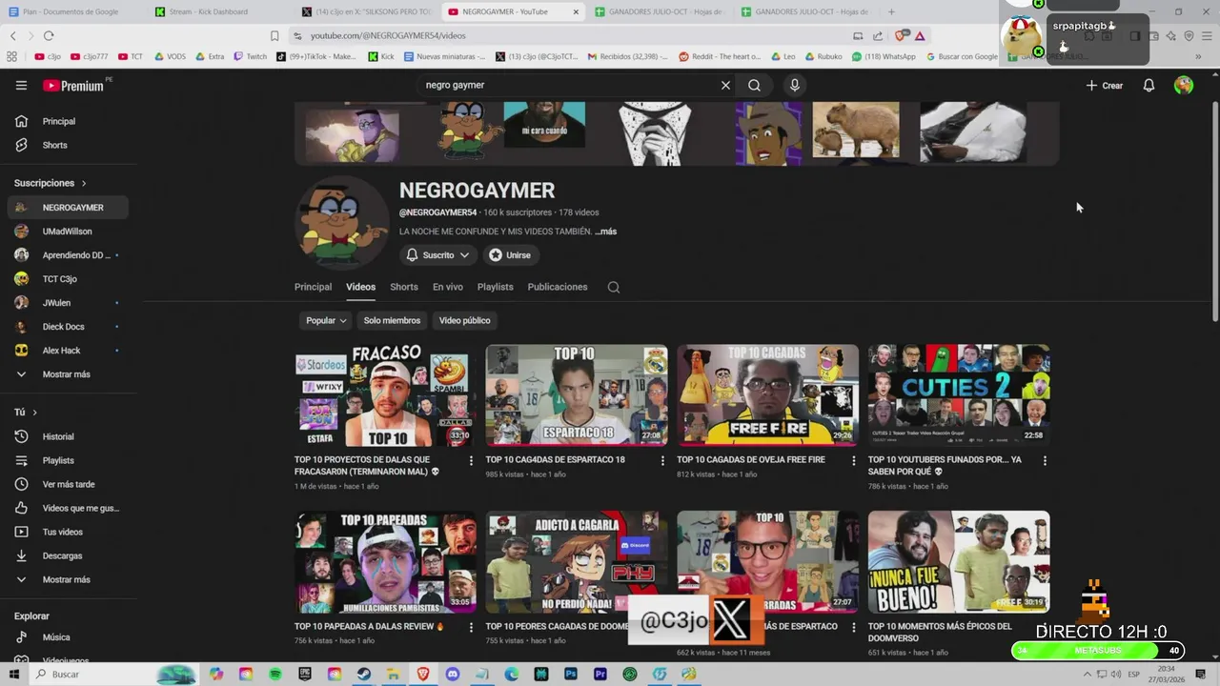The image size is (1220, 686).
Task: Expand Mostrar más under subscriptions
Action: (67, 374)
